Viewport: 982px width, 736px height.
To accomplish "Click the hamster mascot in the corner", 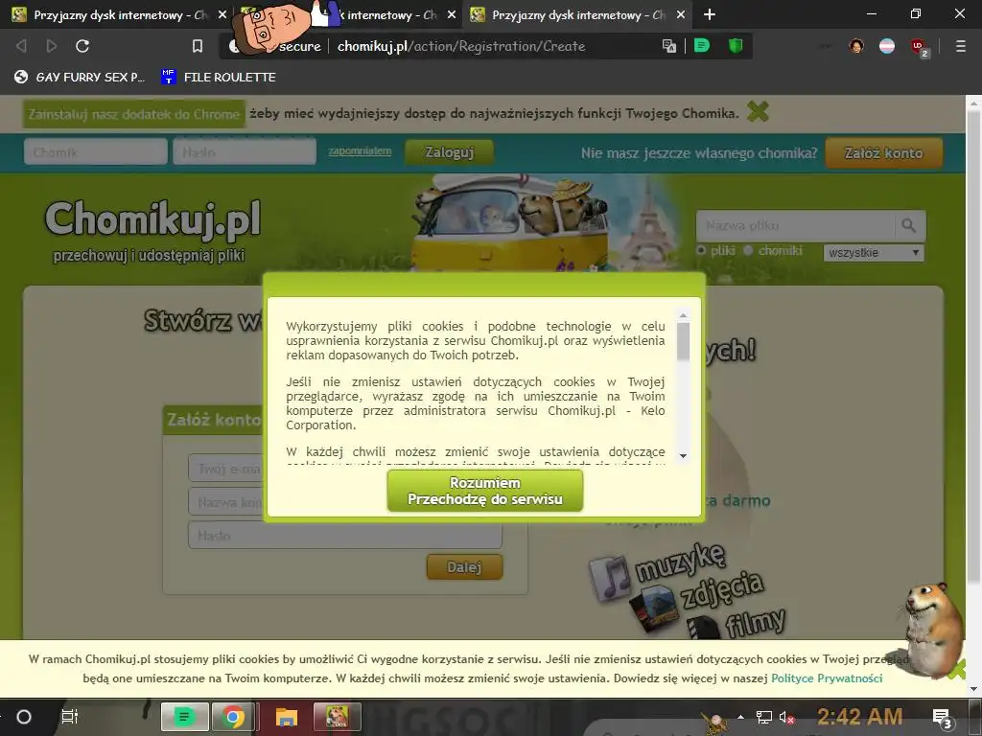I will click(x=931, y=629).
